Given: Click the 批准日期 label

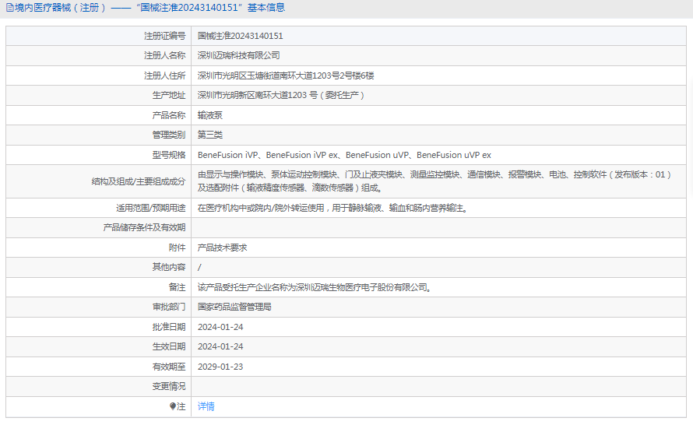Looking at the screenshot, I should 169,327.
